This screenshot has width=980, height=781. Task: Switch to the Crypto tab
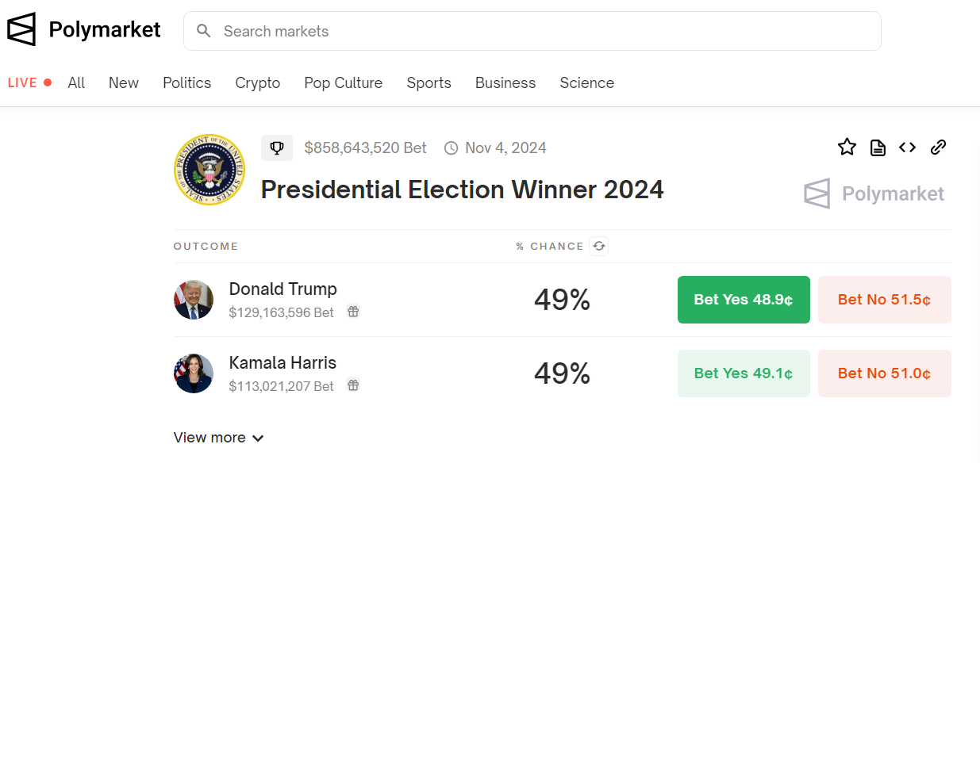[257, 83]
